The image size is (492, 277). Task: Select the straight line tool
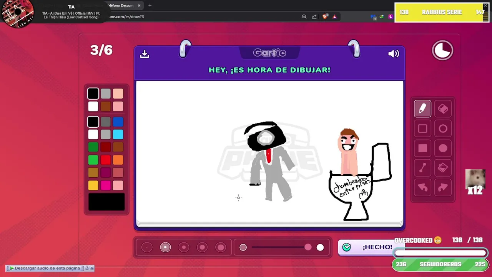(x=422, y=168)
